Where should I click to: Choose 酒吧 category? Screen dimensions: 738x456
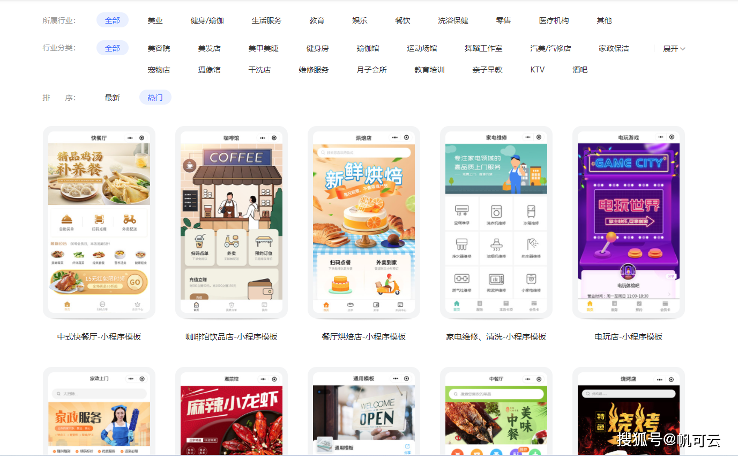click(x=580, y=70)
